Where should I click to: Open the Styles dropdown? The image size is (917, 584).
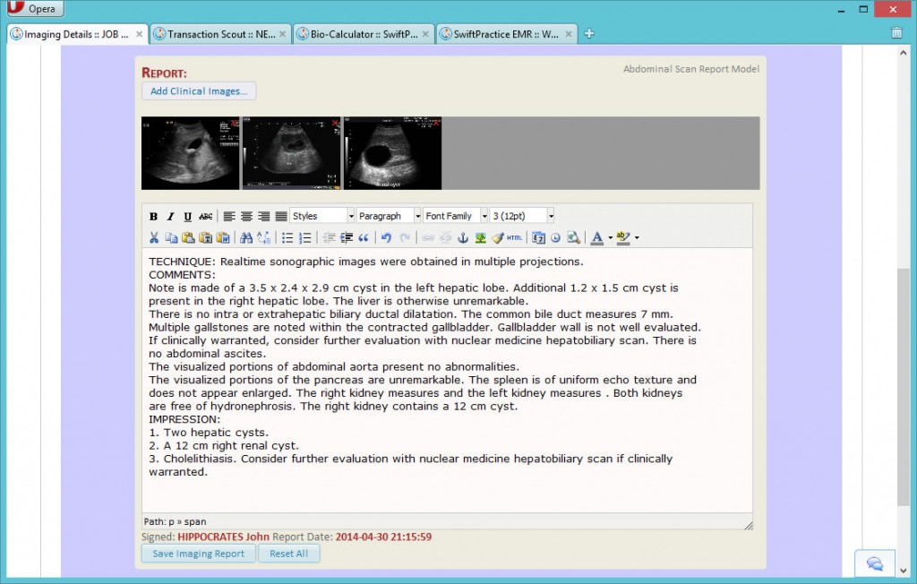coord(321,215)
